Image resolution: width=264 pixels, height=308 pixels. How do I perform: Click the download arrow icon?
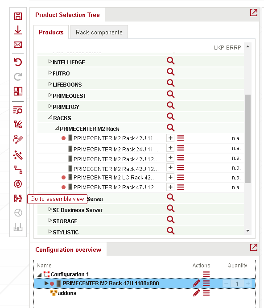(x=18, y=30)
